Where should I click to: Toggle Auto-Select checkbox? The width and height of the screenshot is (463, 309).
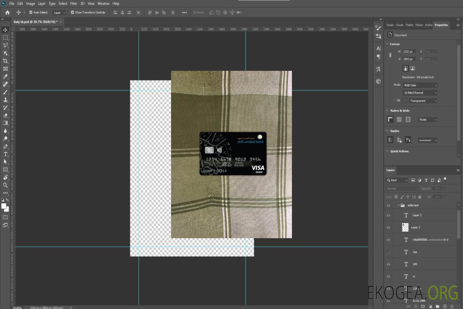pyautogui.click(x=31, y=12)
